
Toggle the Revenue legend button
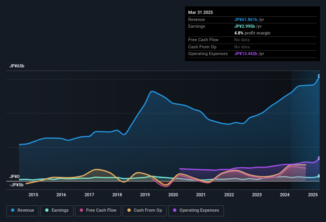[23, 211]
